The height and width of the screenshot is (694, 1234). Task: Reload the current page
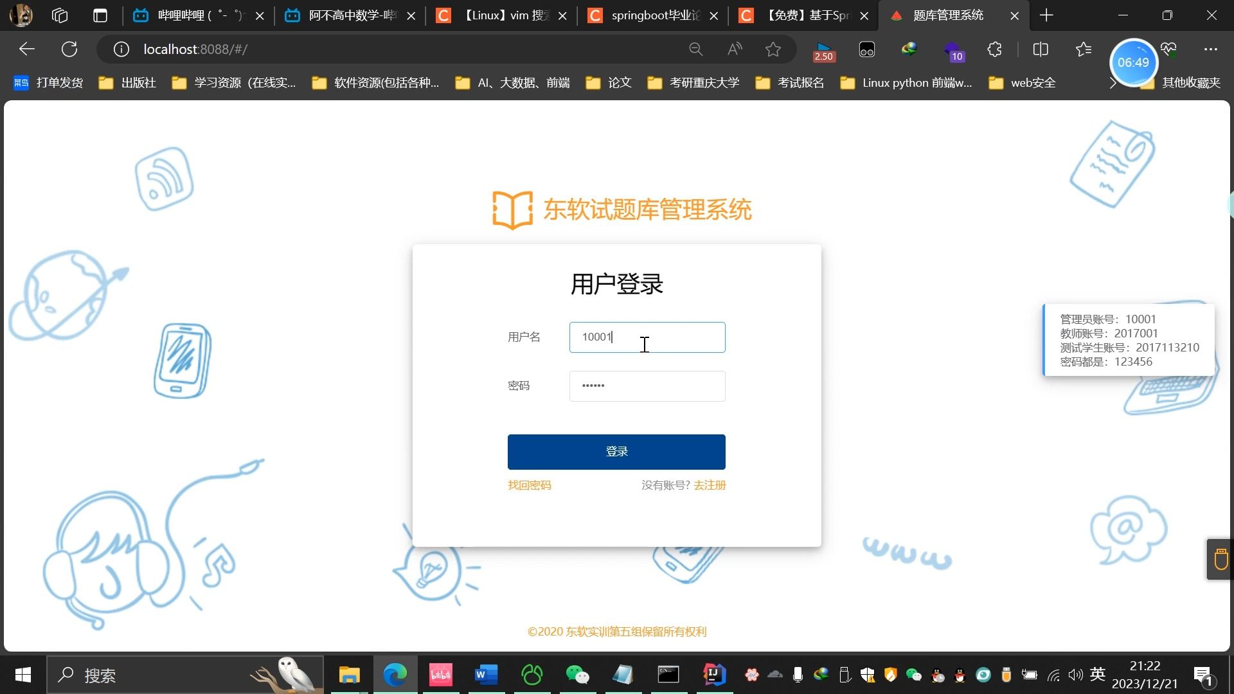click(69, 49)
